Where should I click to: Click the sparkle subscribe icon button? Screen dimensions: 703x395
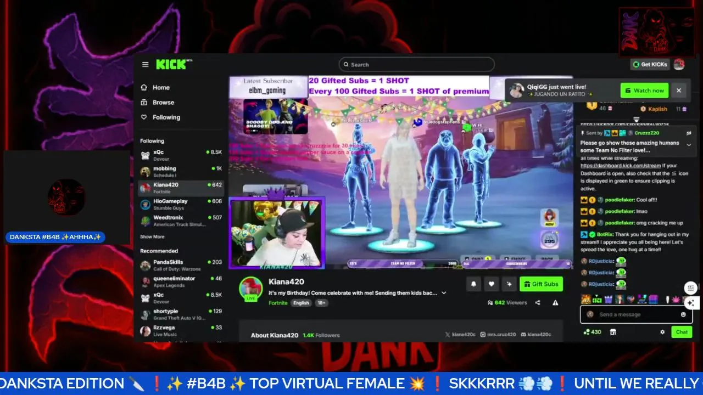[510, 284]
